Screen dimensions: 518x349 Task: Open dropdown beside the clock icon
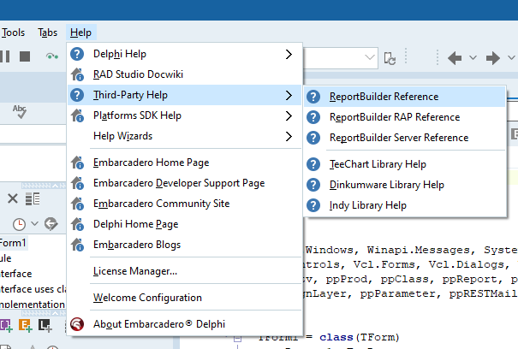tap(34, 224)
